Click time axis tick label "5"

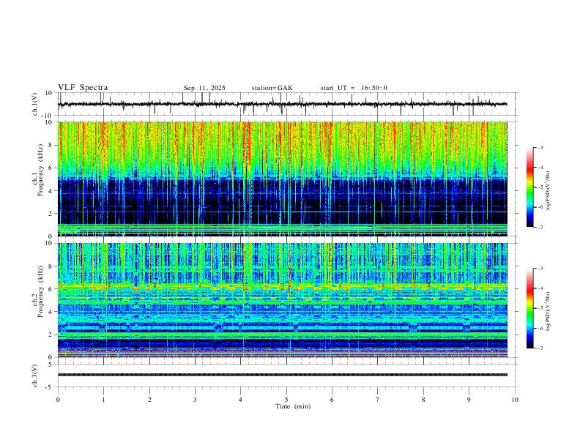tap(286, 400)
